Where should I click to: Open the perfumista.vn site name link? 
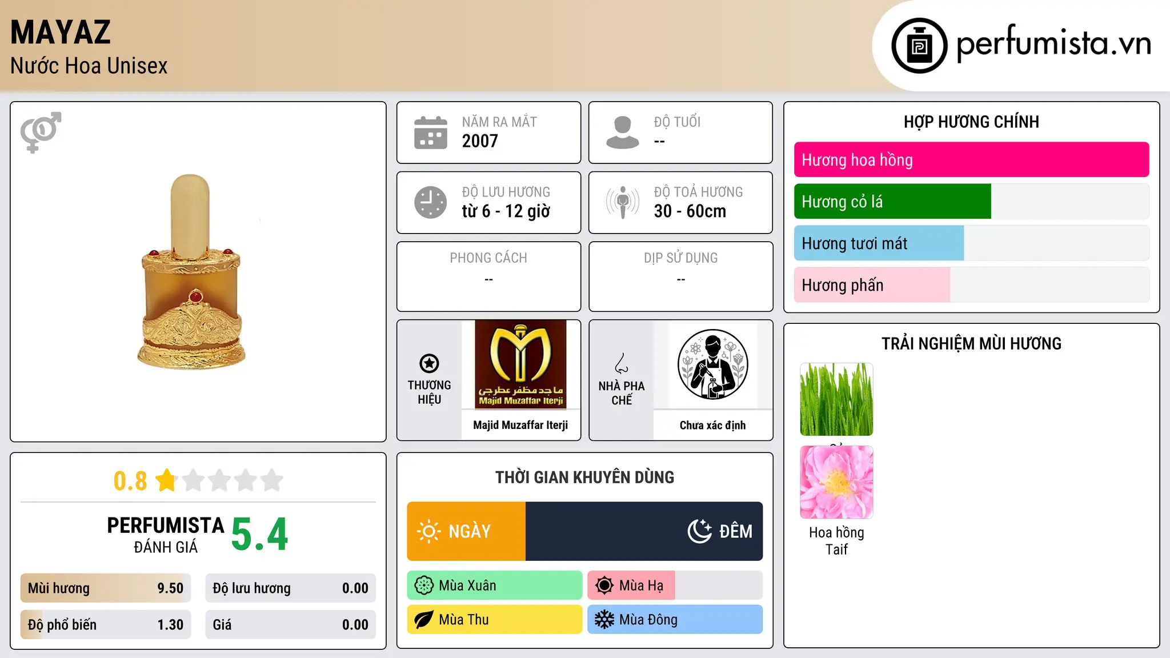point(1054,43)
